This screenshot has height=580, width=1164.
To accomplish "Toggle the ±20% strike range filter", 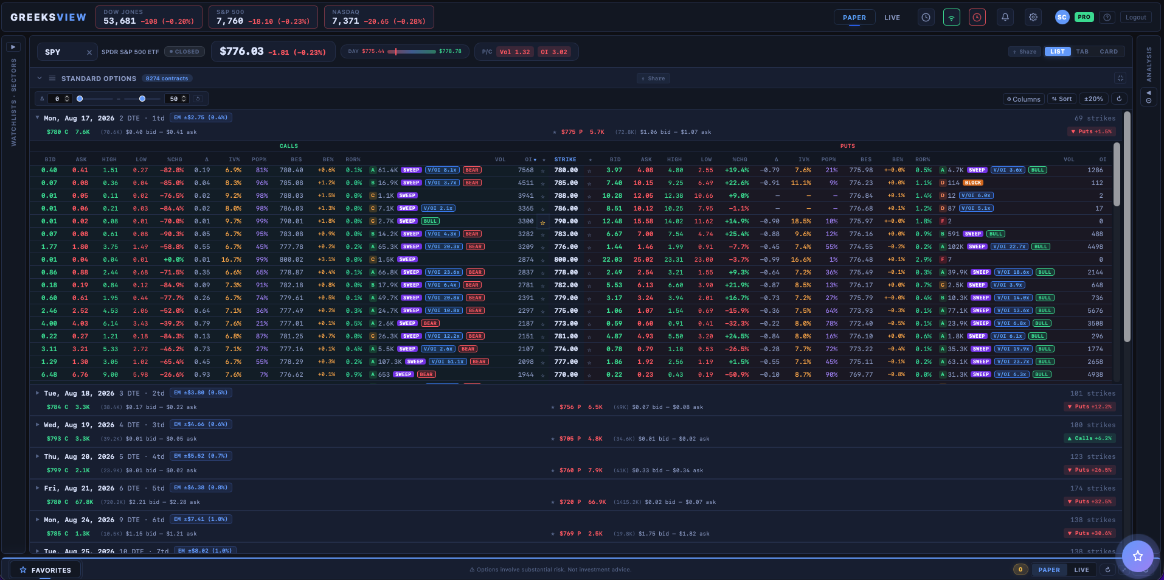I will pos(1094,99).
